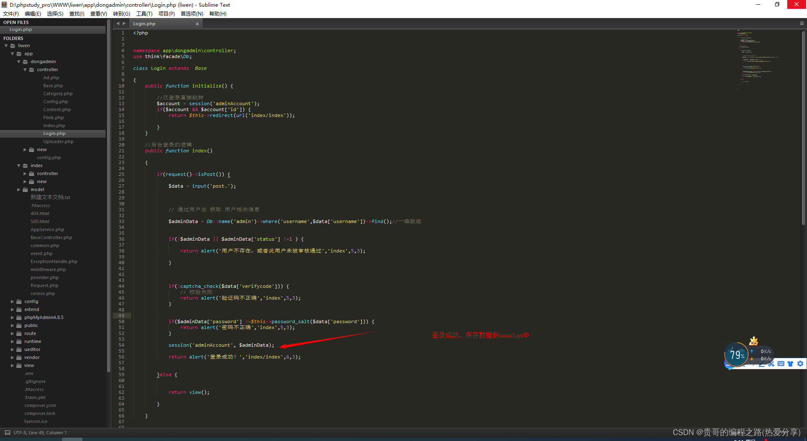
Task: Click the dongadmin folder icon
Action: 25,62
